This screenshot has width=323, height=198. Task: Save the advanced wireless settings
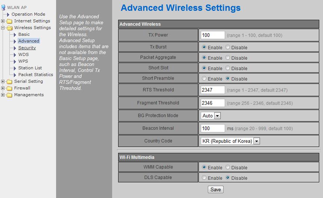(215, 189)
